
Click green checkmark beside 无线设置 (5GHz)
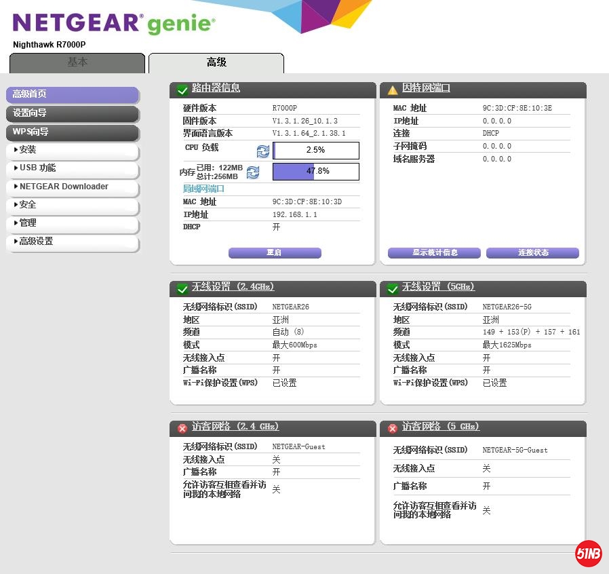(x=392, y=289)
